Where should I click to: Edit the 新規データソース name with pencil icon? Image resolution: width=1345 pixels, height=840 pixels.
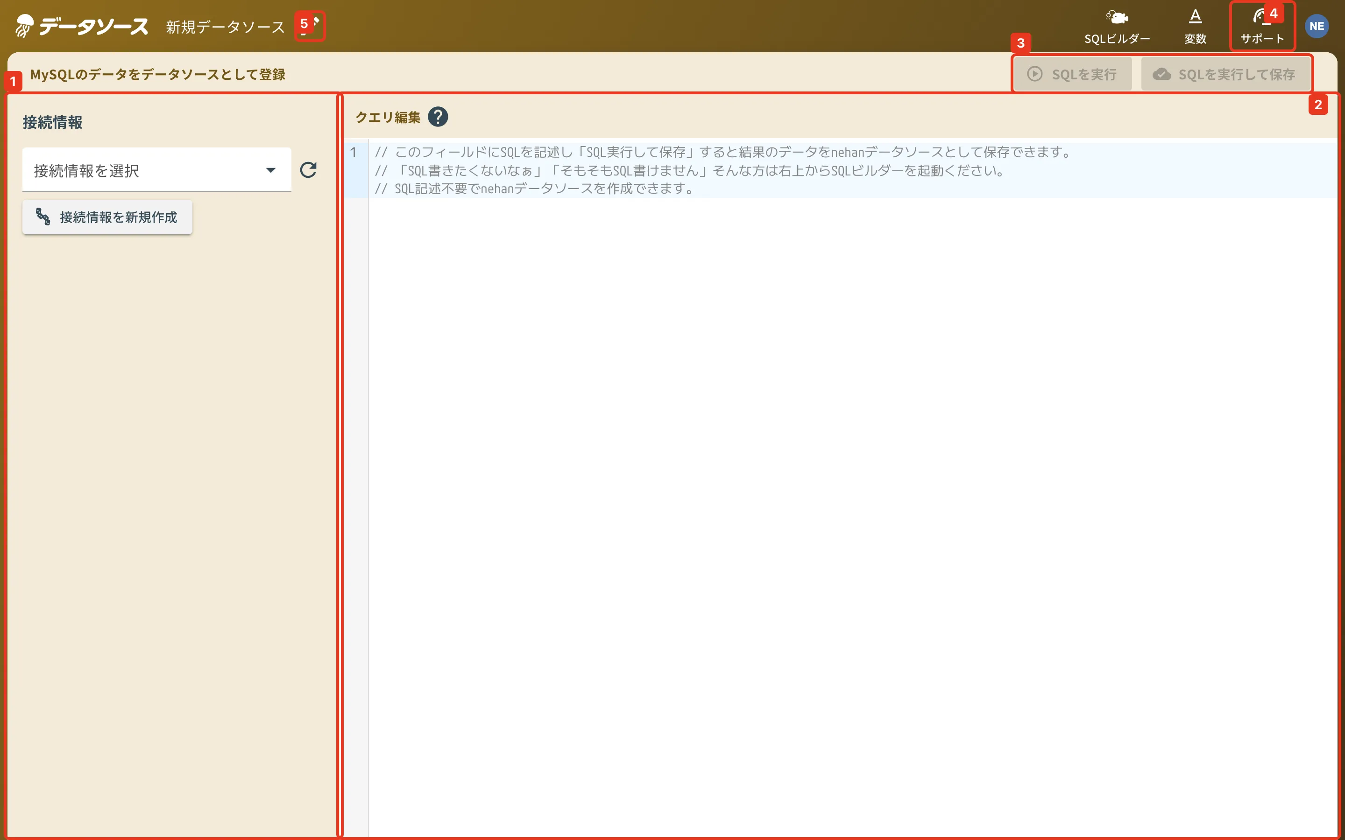click(310, 26)
